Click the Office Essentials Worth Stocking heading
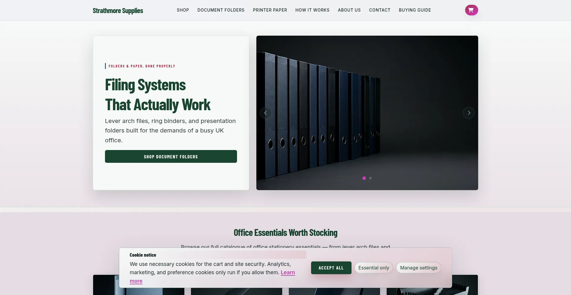This screenshot has height=295, width=571. click(285, 233)
